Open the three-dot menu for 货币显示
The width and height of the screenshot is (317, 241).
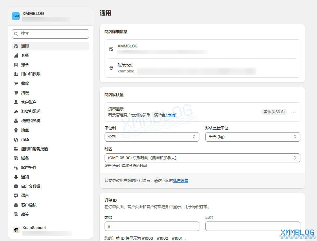point(294,112)
